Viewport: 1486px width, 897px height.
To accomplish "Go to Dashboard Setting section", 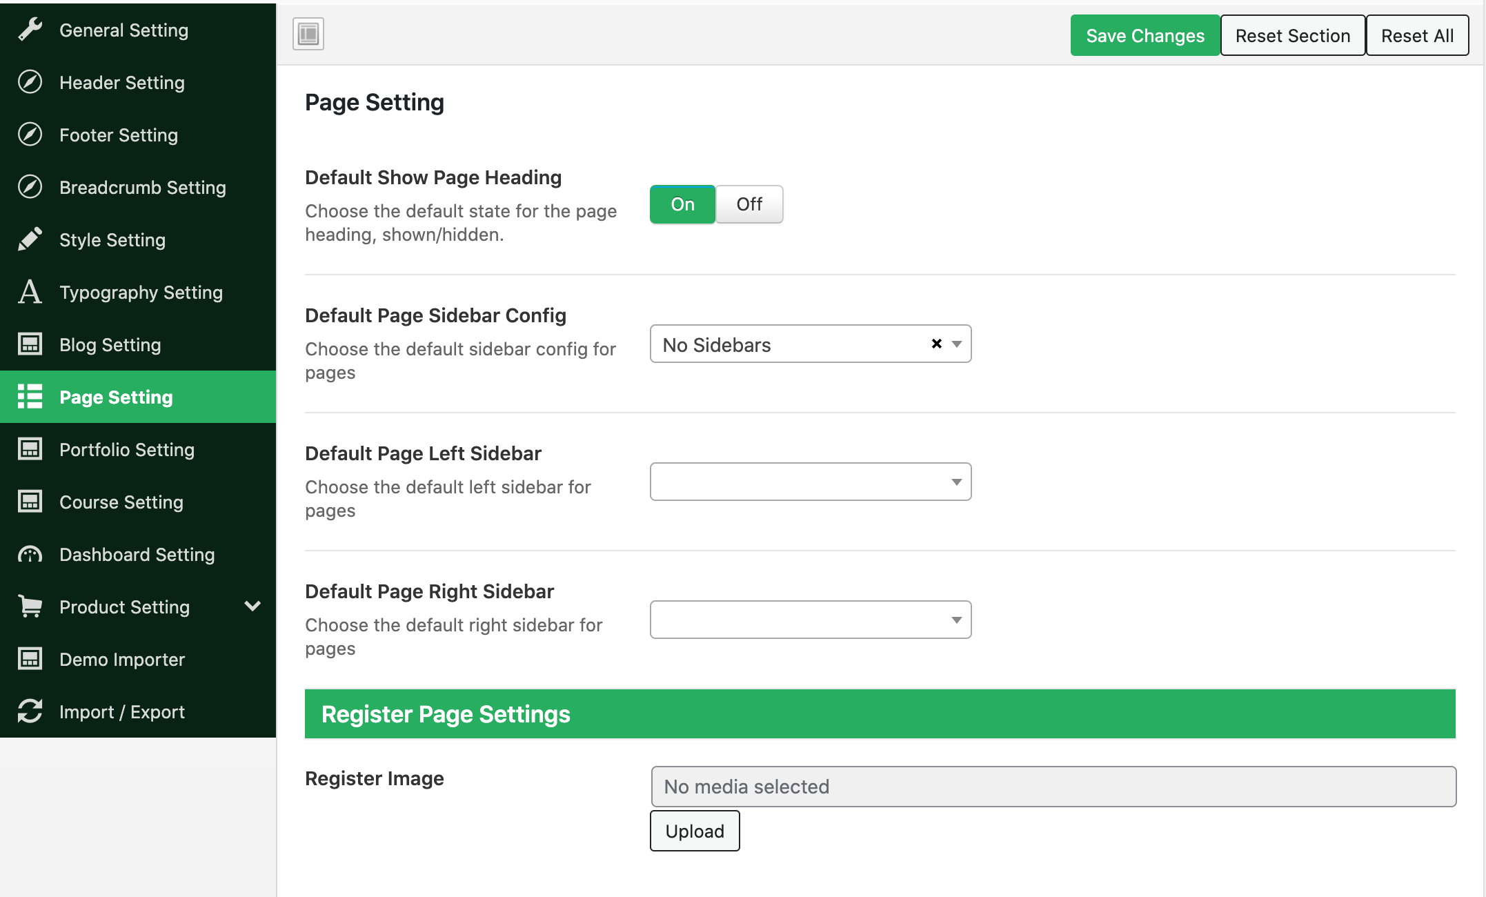I will (x=138, y=554).
